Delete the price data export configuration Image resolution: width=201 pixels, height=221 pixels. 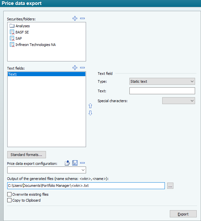82,163
